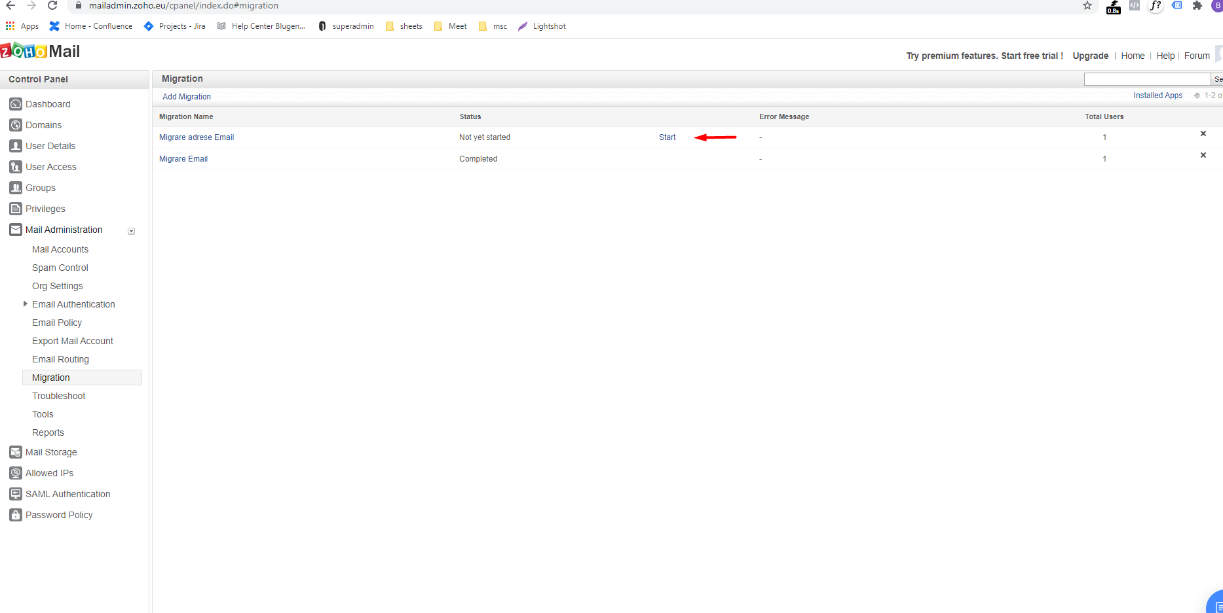Open the Email Routing item
Viewport: 1223px width, 613px height.
(60, 359)
